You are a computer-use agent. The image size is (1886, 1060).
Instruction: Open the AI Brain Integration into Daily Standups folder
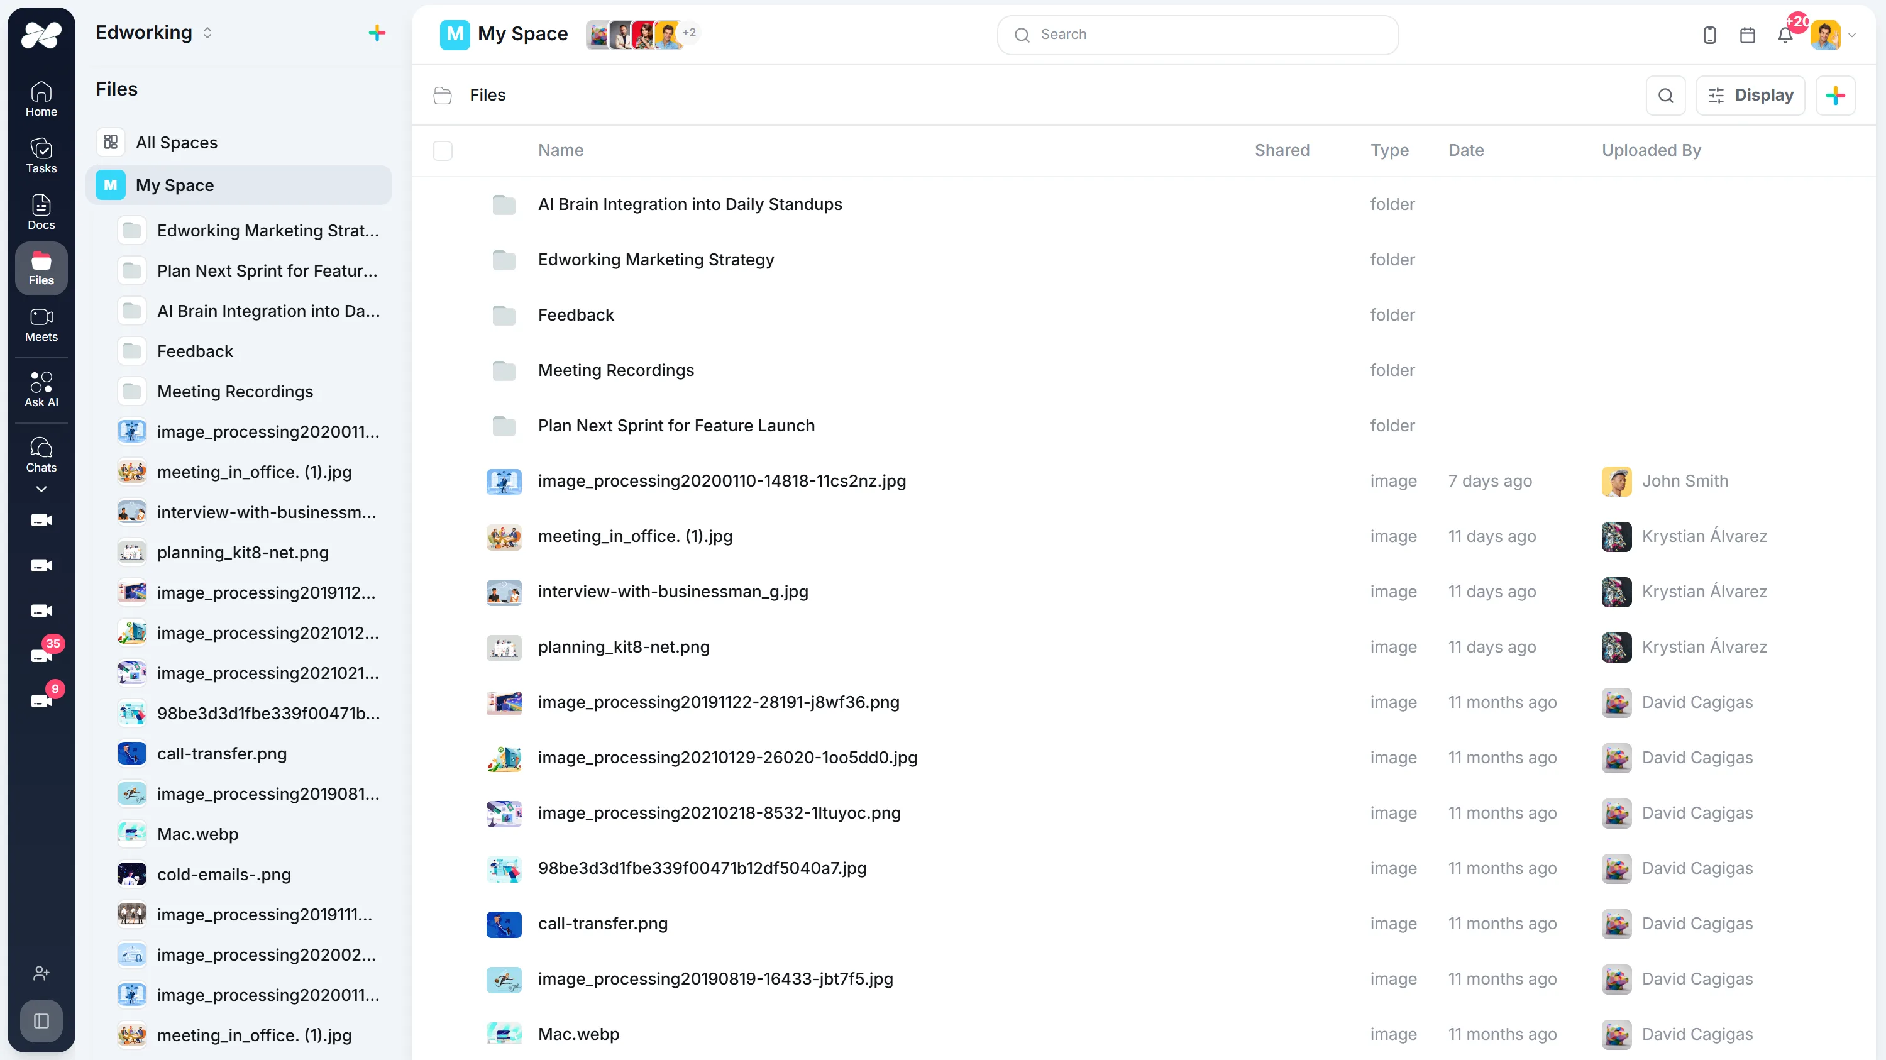(x=690, y=205)
